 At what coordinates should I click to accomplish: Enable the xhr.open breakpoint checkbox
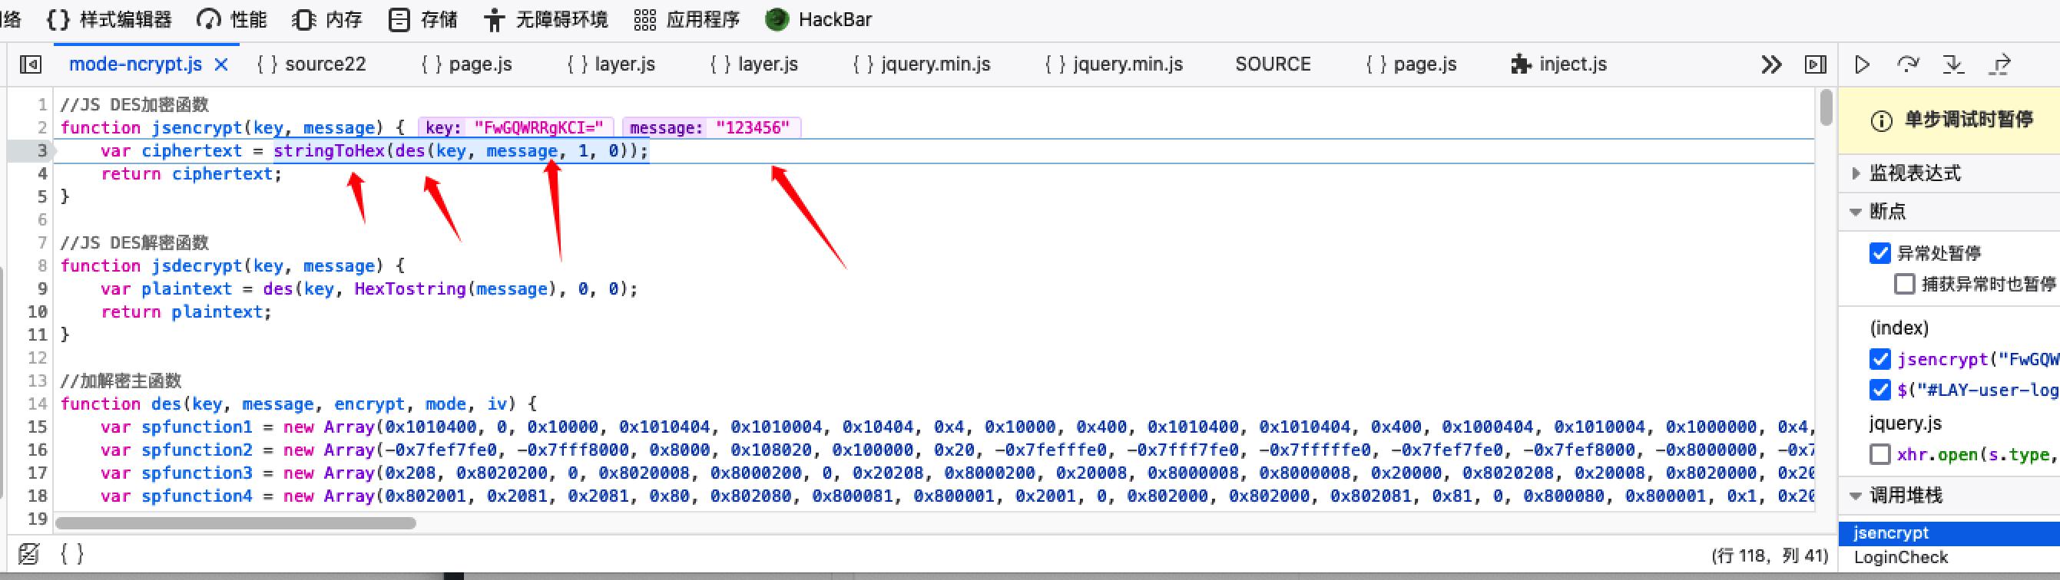1880,455
